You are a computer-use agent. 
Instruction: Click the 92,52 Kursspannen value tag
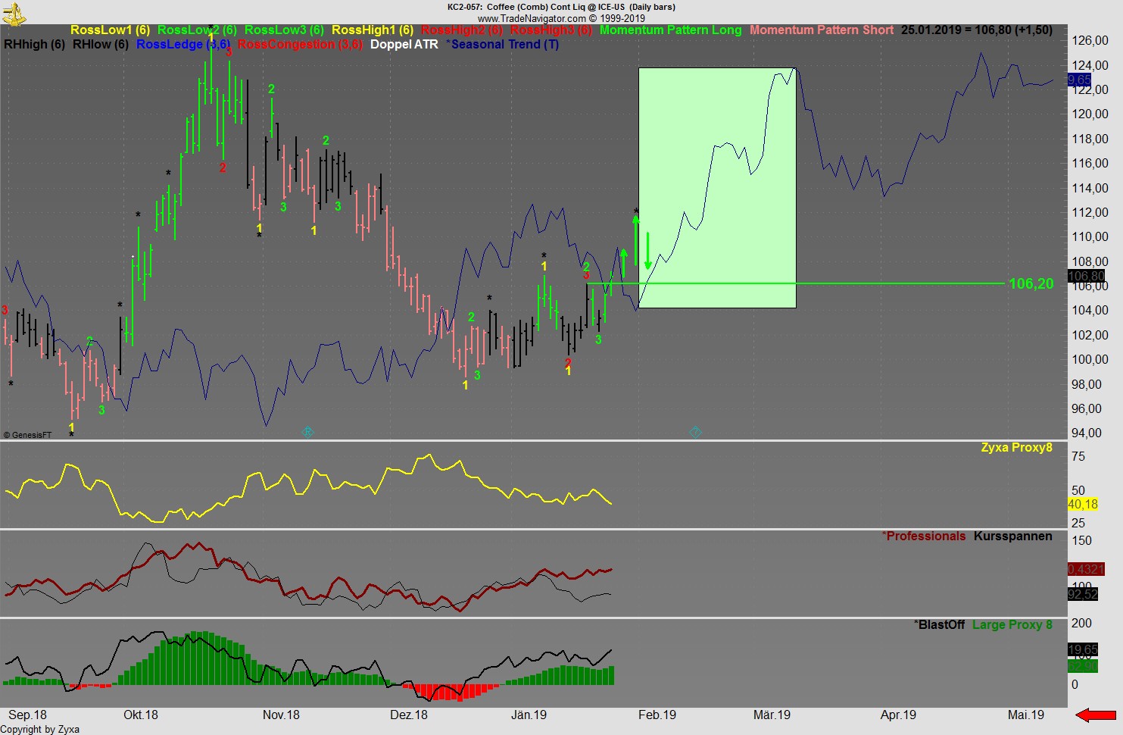click(x=1083, y=595)
